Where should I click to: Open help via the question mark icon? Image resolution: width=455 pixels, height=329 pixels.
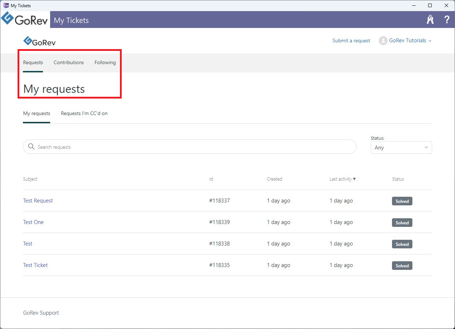[x=447, y=20]
